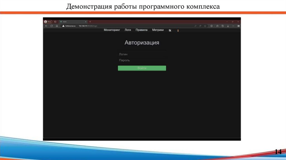Click the Небезопасно security warning
Screen dimensions: 286x160
click(69, 26)
